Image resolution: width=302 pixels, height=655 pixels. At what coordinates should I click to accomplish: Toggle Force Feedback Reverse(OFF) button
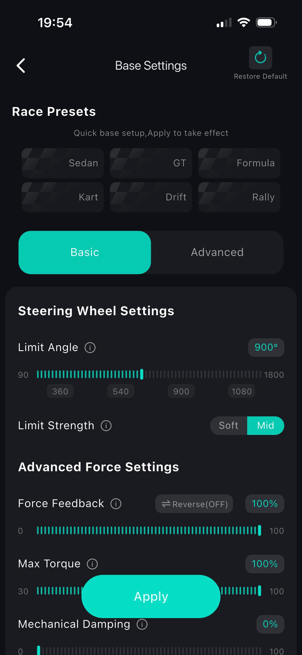(x=194, y=504)
